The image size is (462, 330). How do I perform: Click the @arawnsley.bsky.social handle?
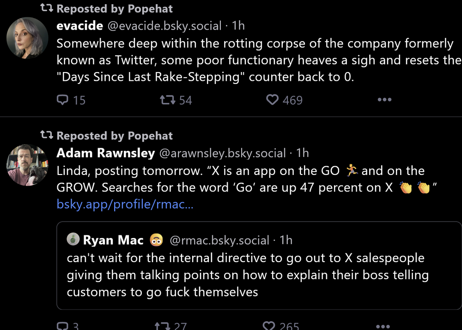(222, 153)
